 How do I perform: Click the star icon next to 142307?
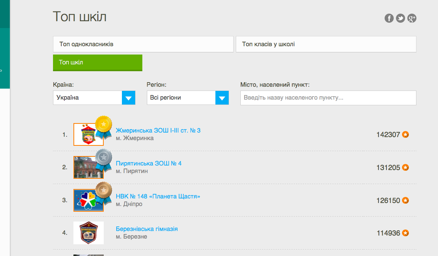point(405,135)
